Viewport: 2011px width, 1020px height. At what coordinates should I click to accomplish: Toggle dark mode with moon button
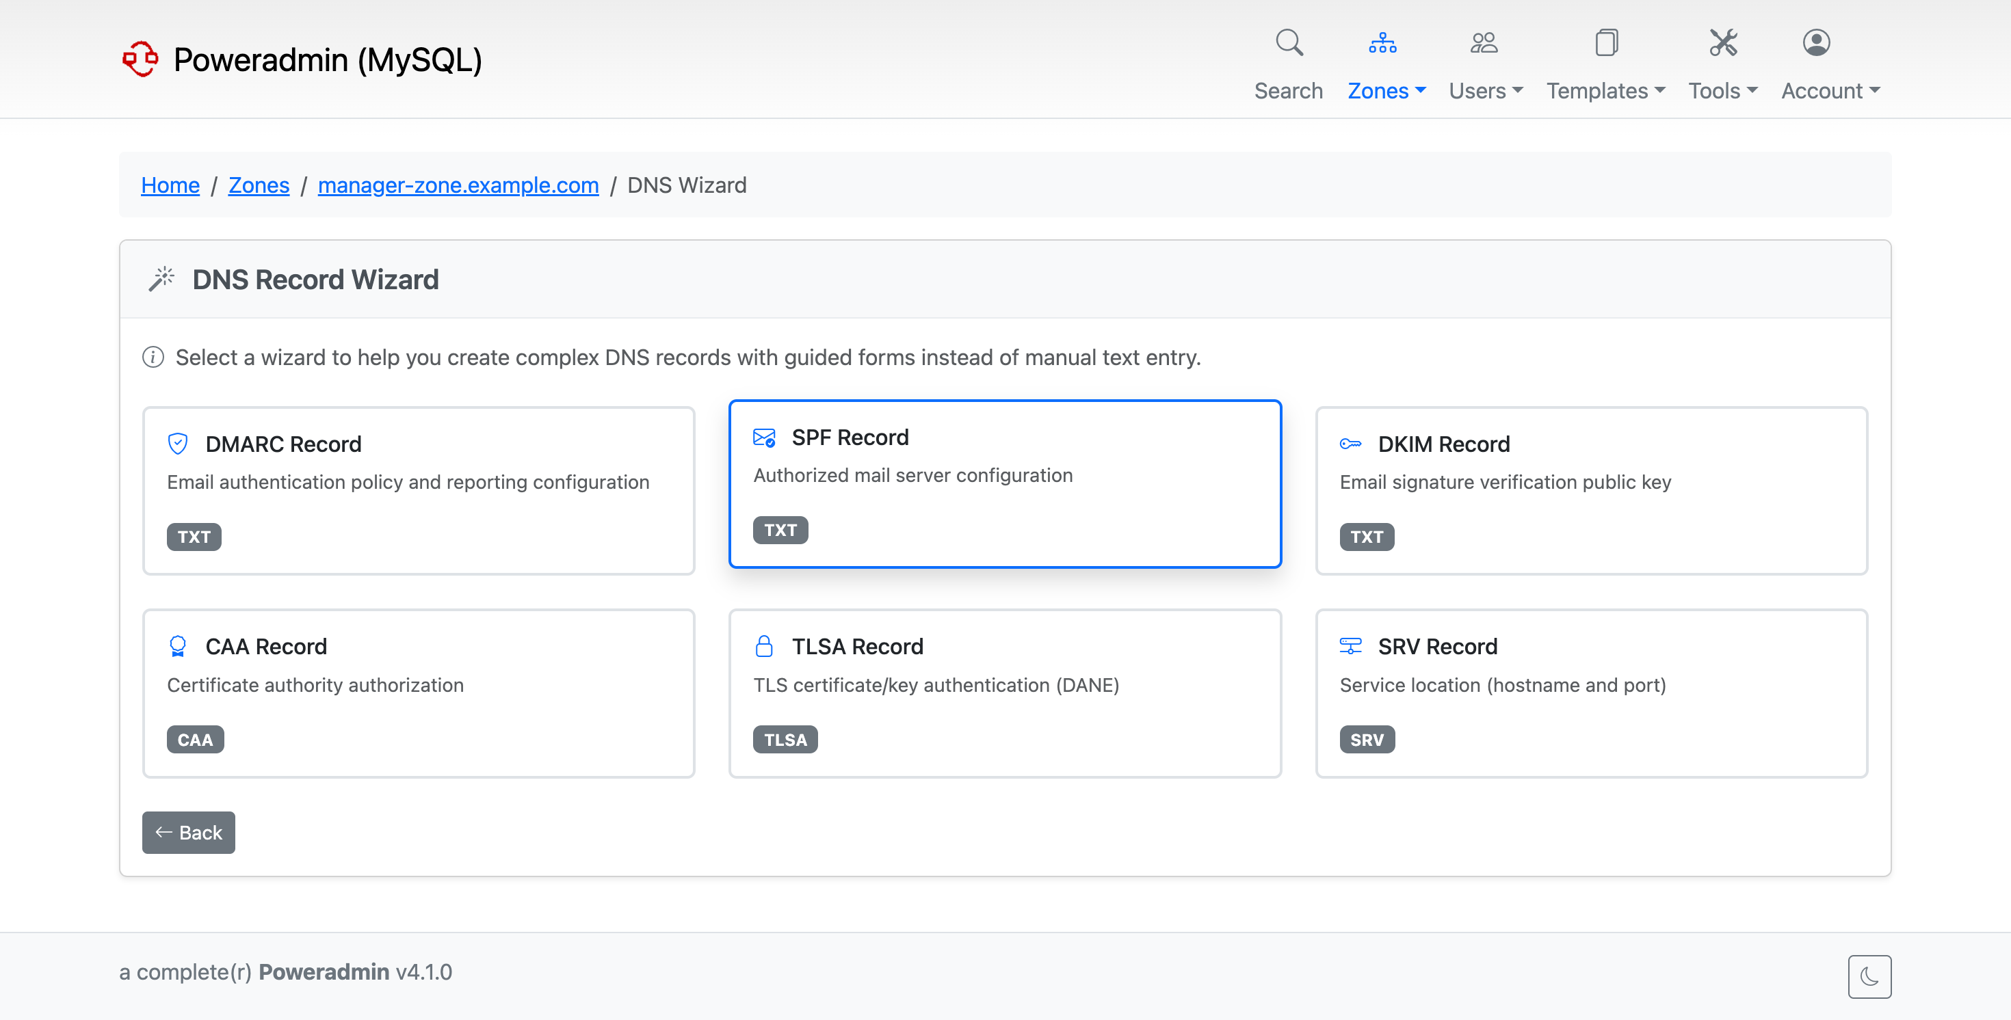1869,976
